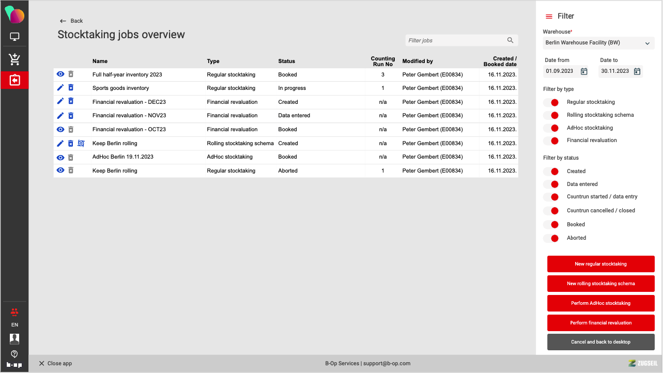Screen dimensions: 663x373
Task: Turn off the Aborted status filter
Action: (551, 238)
